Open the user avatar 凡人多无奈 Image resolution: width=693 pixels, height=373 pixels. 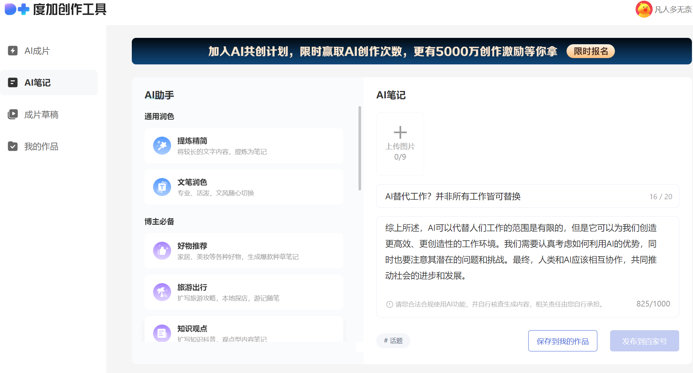coord(644,10)
